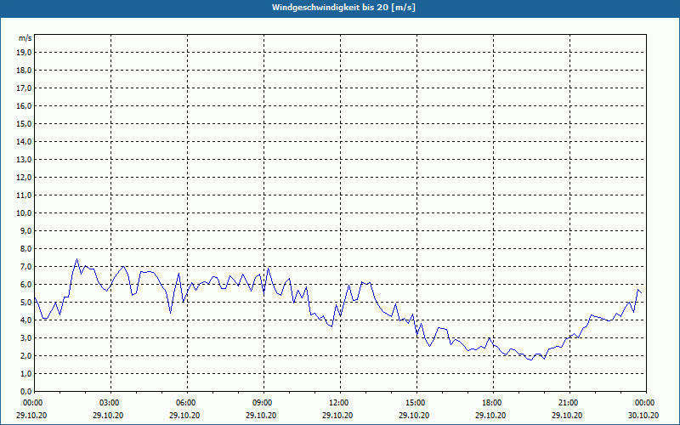This screenshot has height=425, width=680.
Task: Select the 14,0 y-axis label
Action: click(x=24, y=141)
